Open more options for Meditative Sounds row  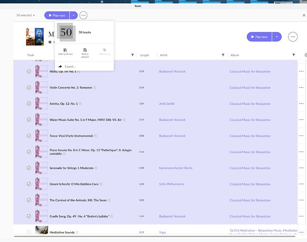pos(301,232)
